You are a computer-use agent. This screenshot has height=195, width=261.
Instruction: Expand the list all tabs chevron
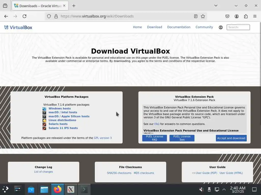coord(216,6)
